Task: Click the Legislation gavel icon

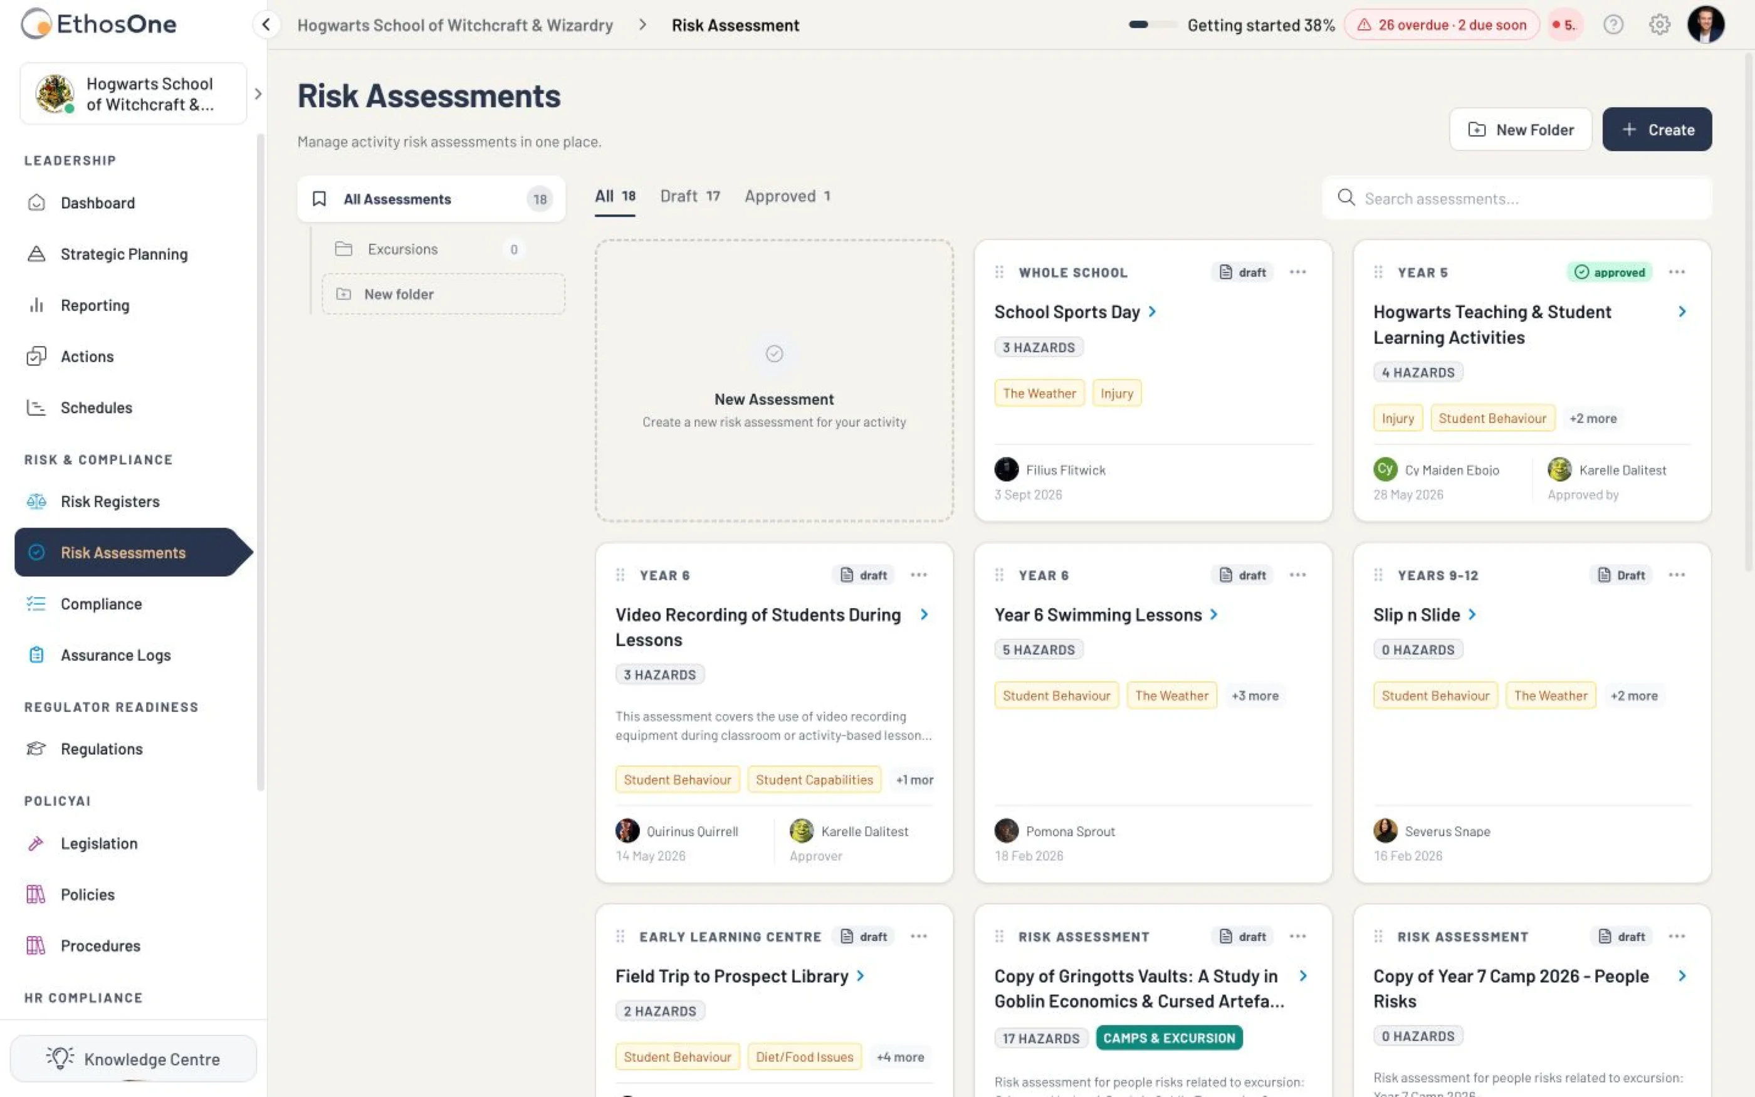Action: click(36, 843)
